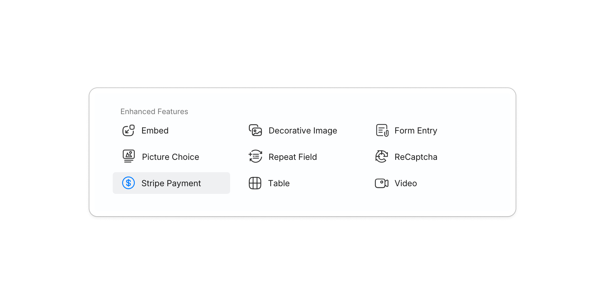Choose the Form Entry option
The image size is (605, 307).
coord(416,130)
